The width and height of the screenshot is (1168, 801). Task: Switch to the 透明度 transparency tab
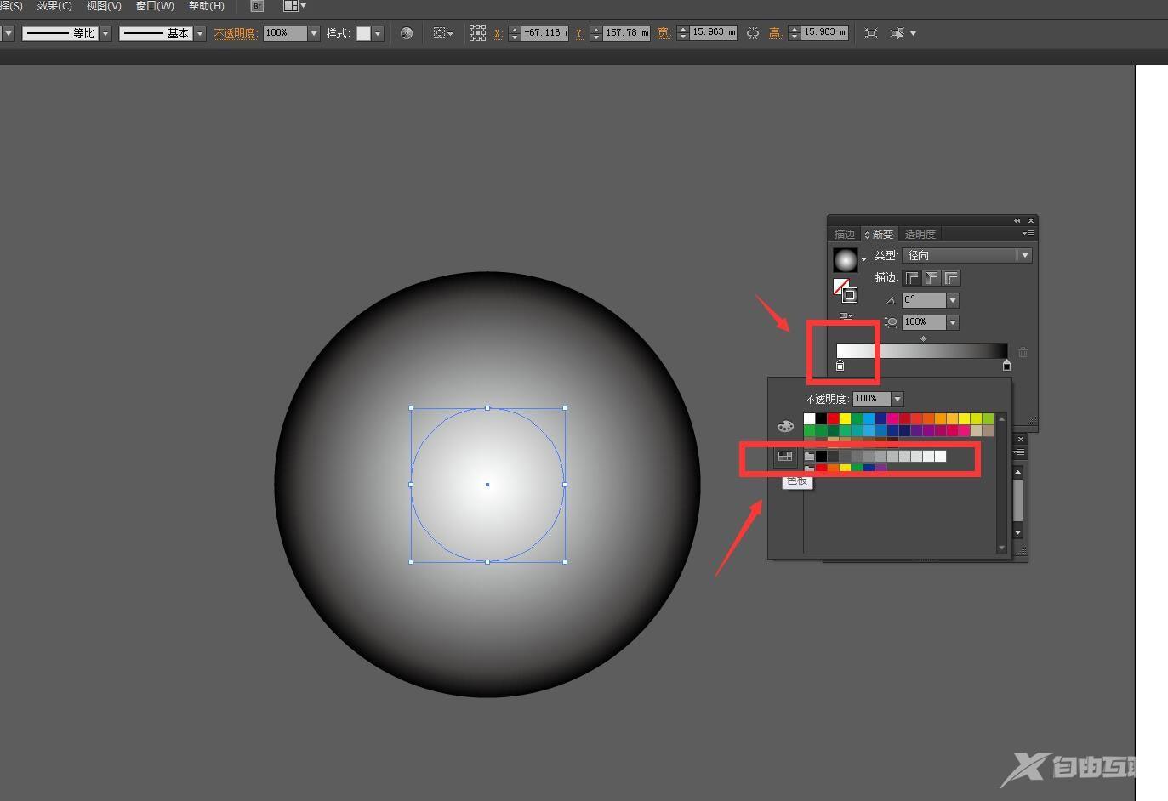[x=920, y=235]
